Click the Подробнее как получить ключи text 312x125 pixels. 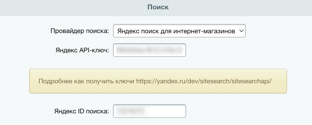point(87,81)
